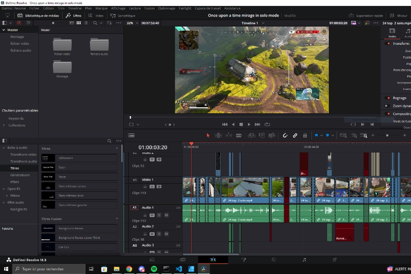Viewport: 411px width, 274px height.
Task: Toggle the Bibliothèque de médias panel
Action: click(x=38, y=16)
